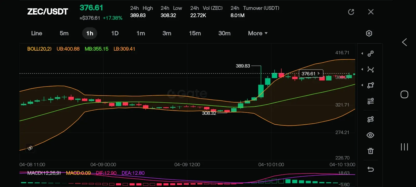Tap the 24h High value 389.83
The height and width of the screenshot is (187, 416).
138,15
